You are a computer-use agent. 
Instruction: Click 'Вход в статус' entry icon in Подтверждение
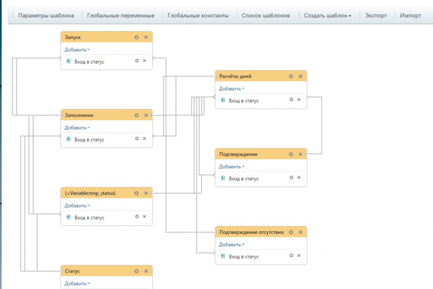point(223,178)
